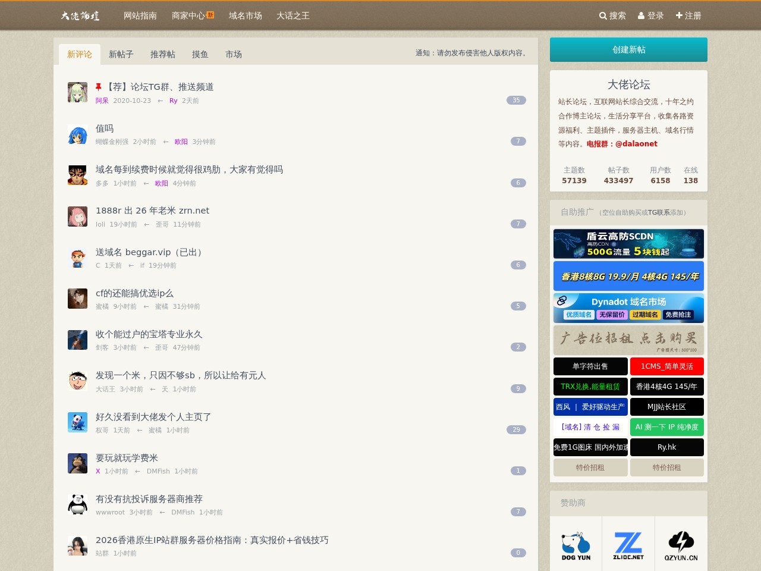
Task: Click the forum logo in header
Action: (x=80, y=16)
